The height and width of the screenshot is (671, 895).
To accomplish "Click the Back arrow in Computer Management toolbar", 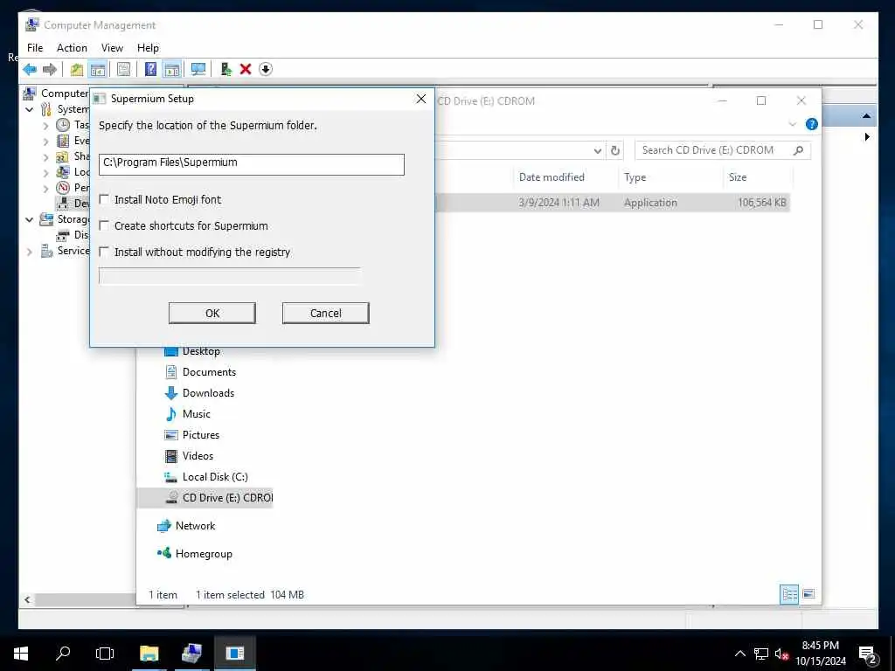I will coord(30,69).
